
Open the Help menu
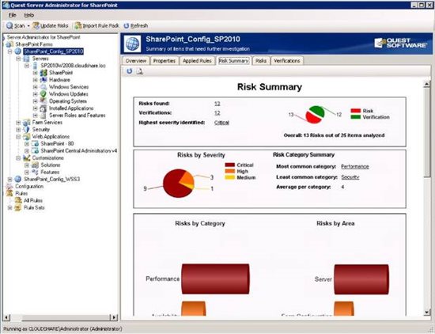28,15
